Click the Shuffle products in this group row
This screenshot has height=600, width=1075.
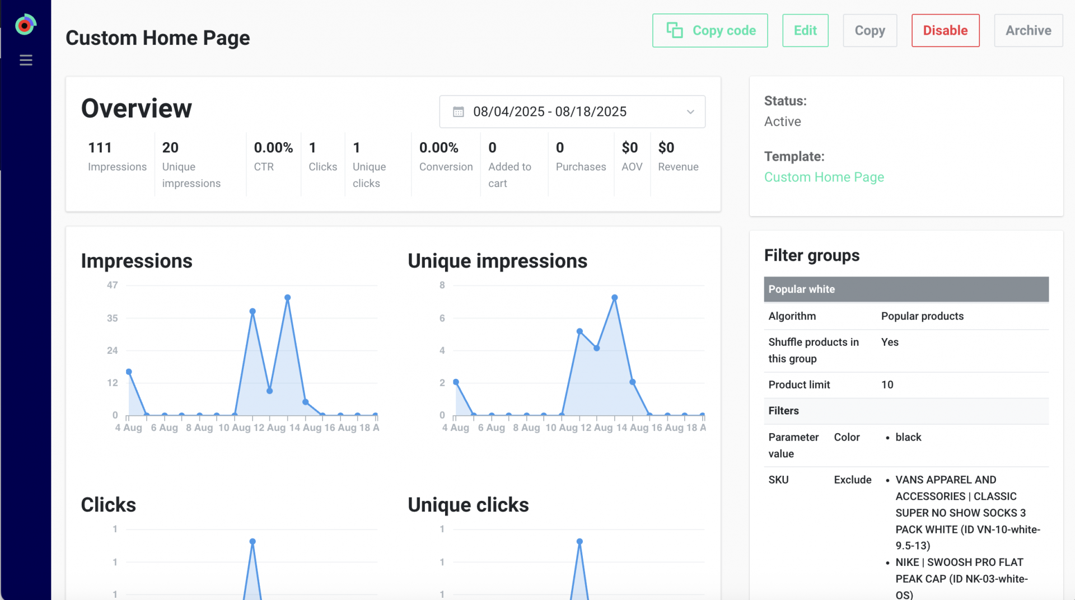coord(906,350)
